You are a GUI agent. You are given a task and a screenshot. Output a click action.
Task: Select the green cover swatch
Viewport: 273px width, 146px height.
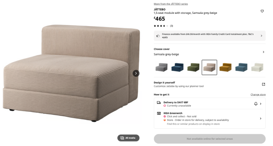193,67
